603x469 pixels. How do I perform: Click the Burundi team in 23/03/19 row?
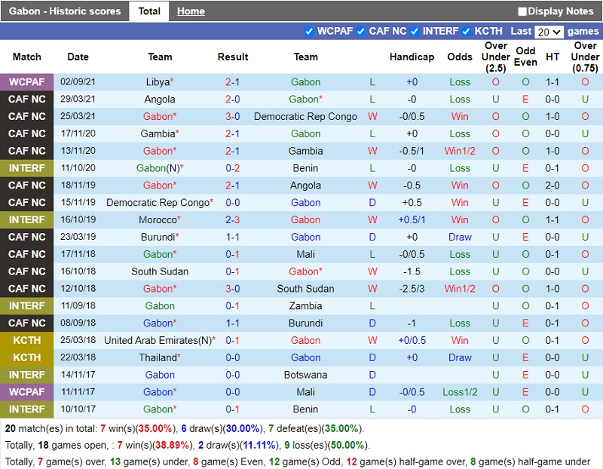pyautogui.click(x=157, y=238)
